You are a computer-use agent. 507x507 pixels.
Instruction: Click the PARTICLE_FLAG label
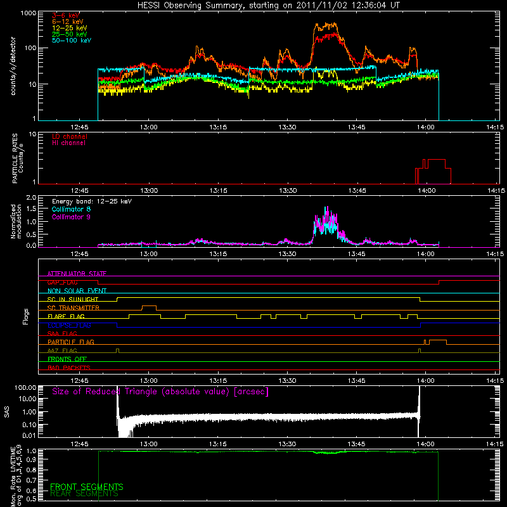[x=71, y=342]
